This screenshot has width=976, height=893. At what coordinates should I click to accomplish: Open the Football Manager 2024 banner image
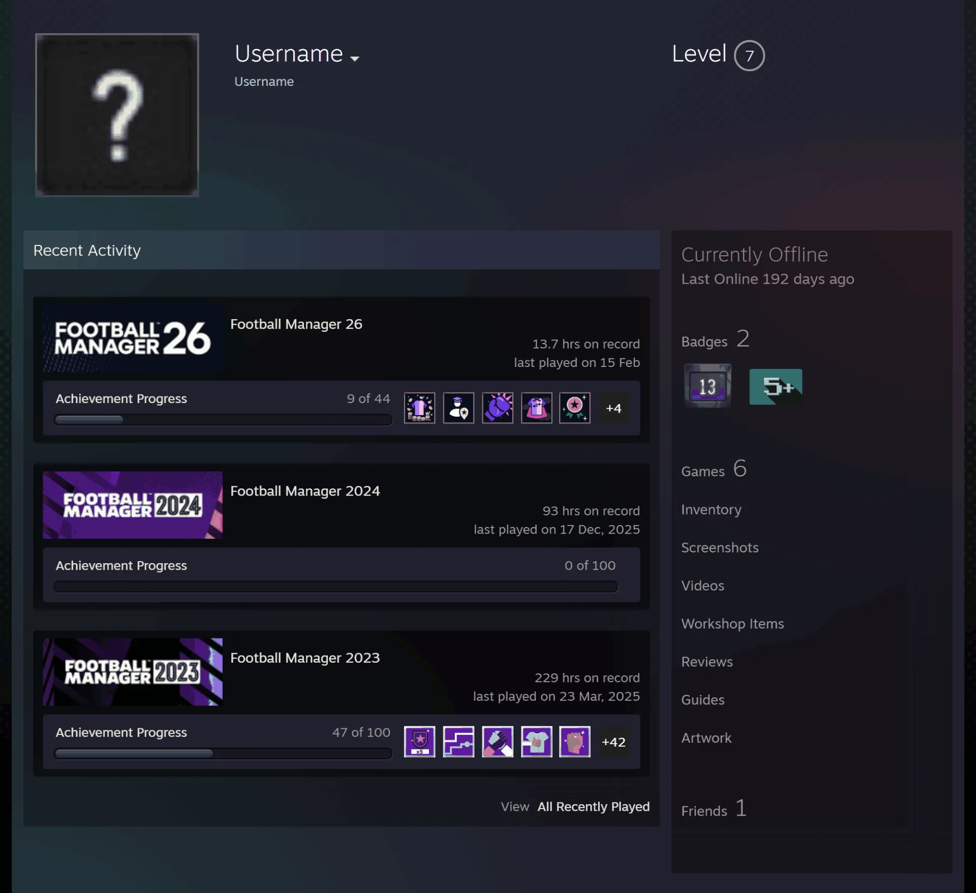[133, 505]
